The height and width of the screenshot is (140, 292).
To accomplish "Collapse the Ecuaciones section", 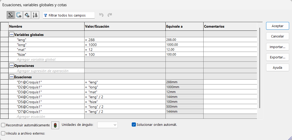I will click(x=12, y=77).
